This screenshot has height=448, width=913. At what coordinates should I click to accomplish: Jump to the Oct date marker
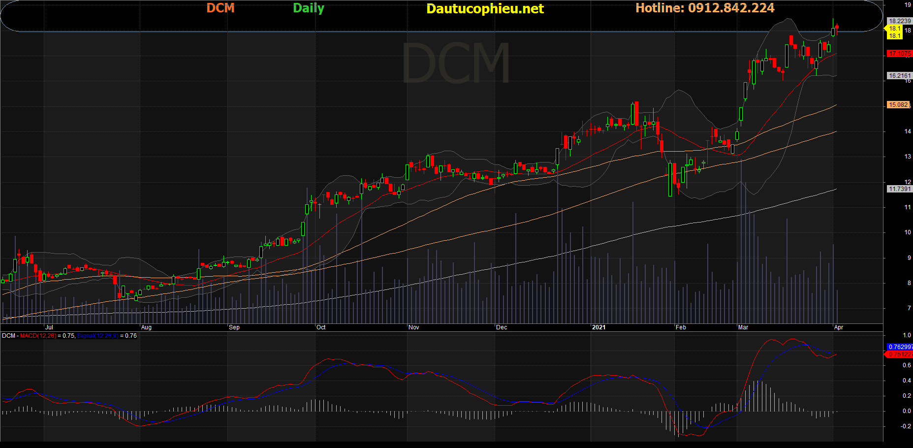click(321, 327)
